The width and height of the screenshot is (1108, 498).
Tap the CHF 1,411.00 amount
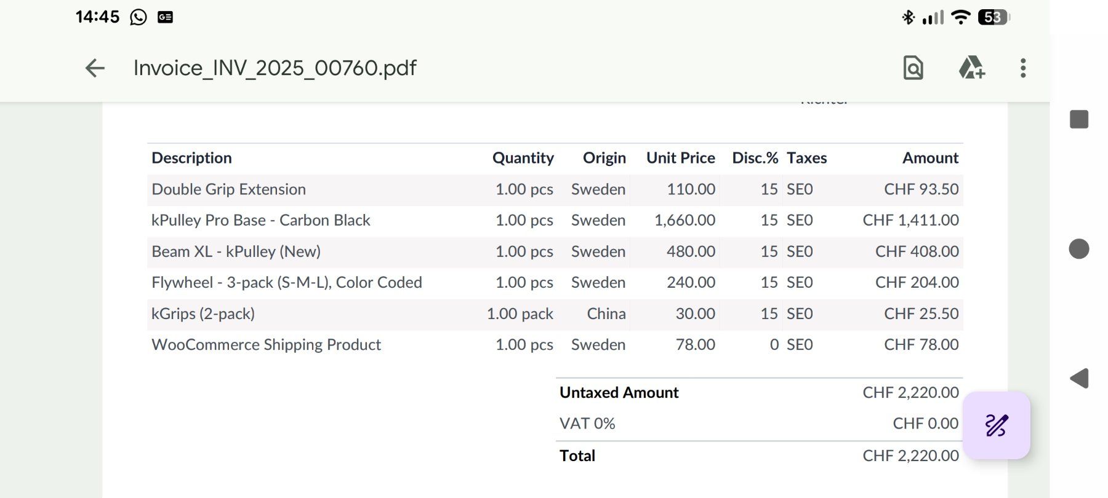(x=911, y=220)
